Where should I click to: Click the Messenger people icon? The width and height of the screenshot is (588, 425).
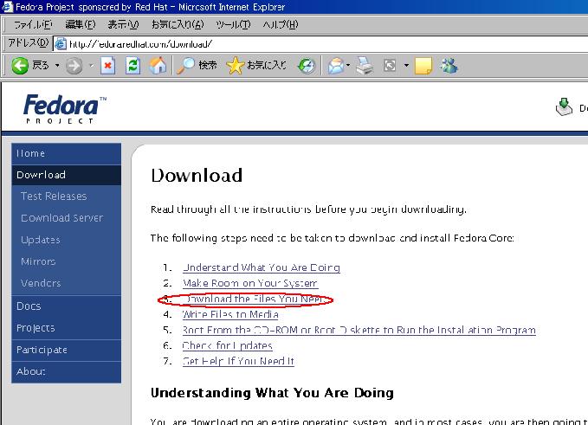449,66
